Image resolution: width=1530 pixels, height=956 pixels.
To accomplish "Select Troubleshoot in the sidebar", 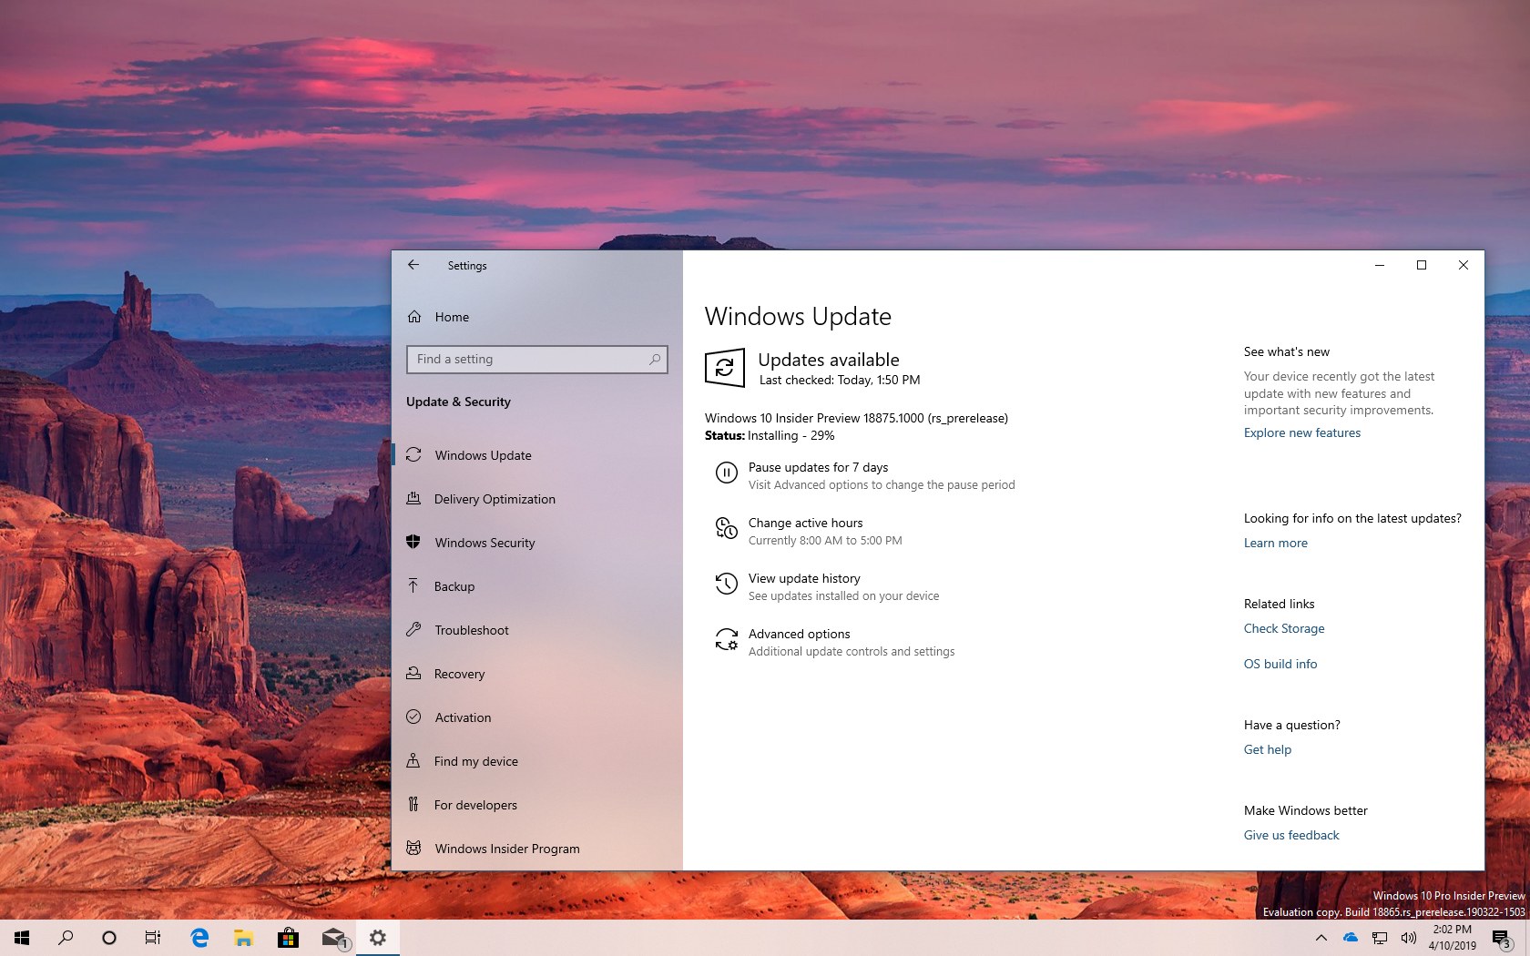I will 471,630.
